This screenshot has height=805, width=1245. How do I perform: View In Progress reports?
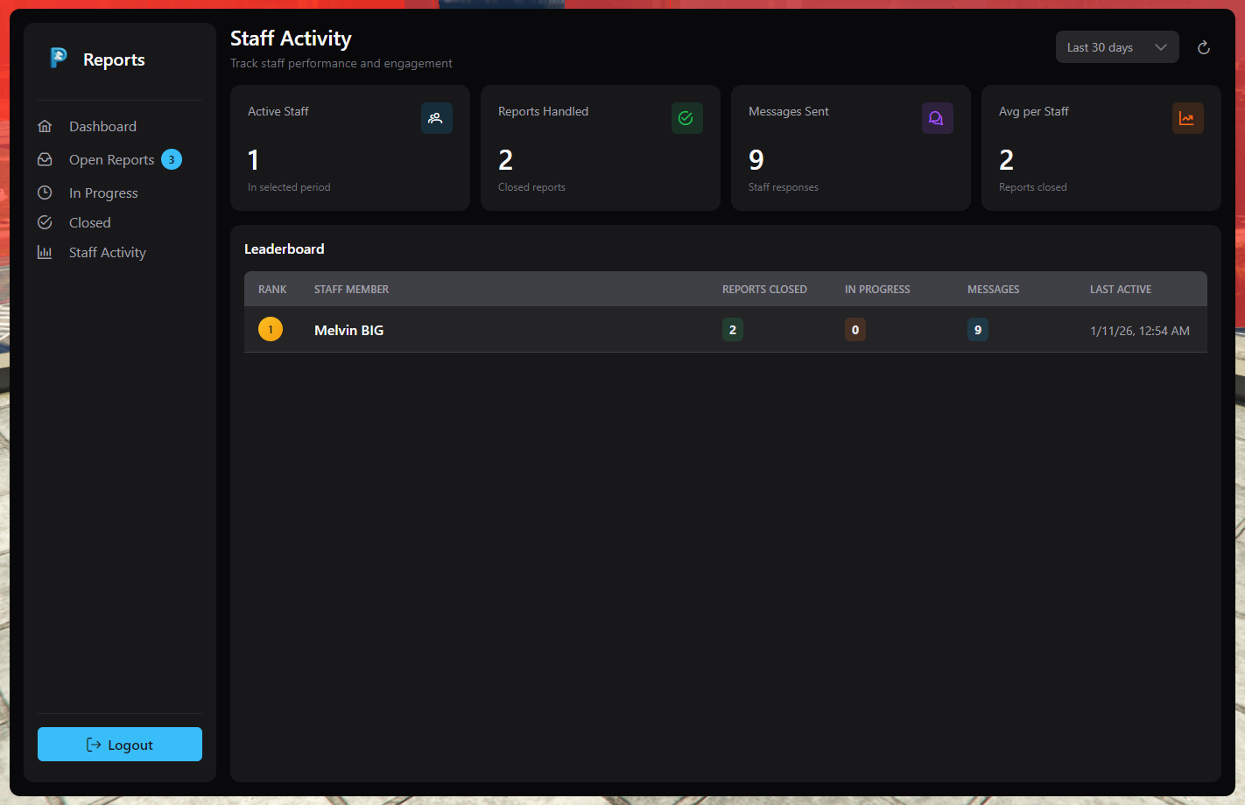coord(103,192)
